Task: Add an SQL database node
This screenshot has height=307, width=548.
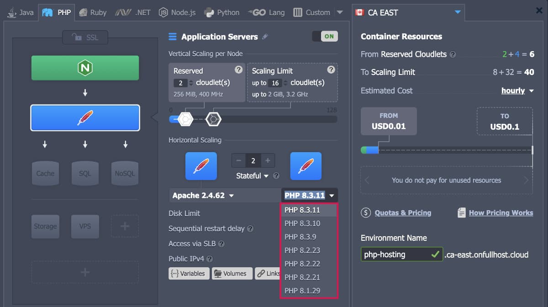Action: 85,173
